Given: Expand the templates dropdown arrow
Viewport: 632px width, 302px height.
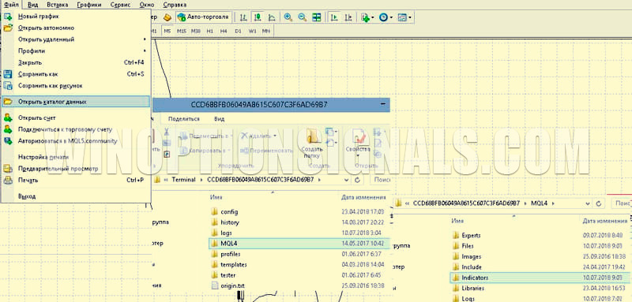Looking at the screenshot, I should 410,17.
